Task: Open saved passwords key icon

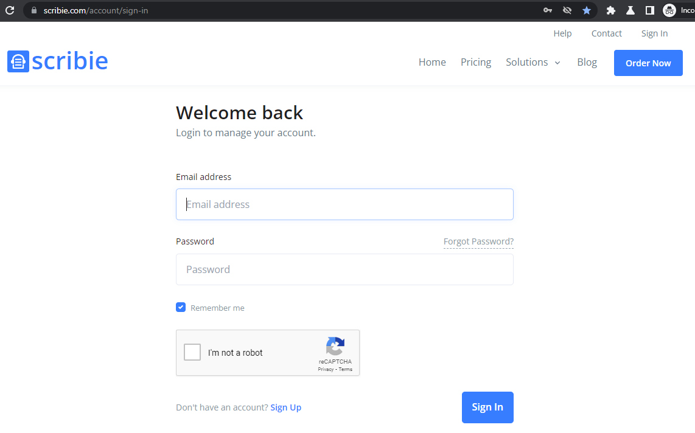Action: 548,10
